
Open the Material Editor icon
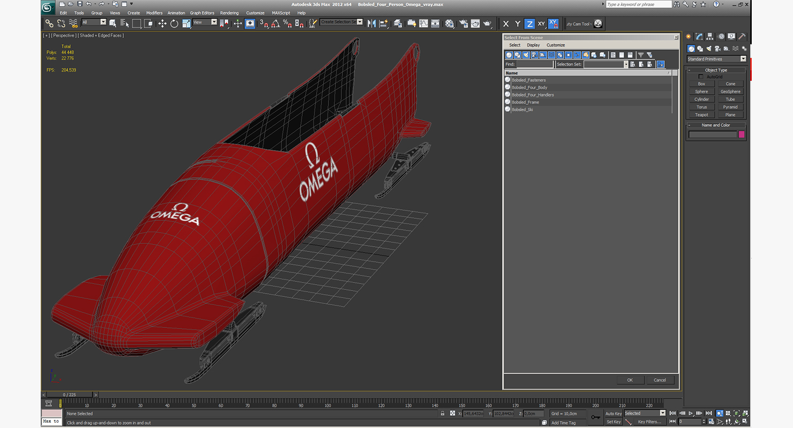[450, 24]
